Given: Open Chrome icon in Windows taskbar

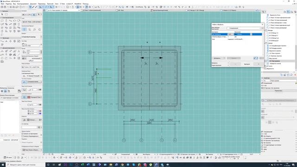Looking at the screenshot, I should (x=122, y=165).
